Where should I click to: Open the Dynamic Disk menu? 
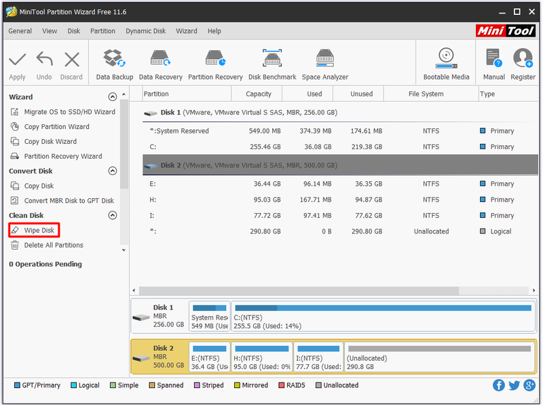[145, 31]
